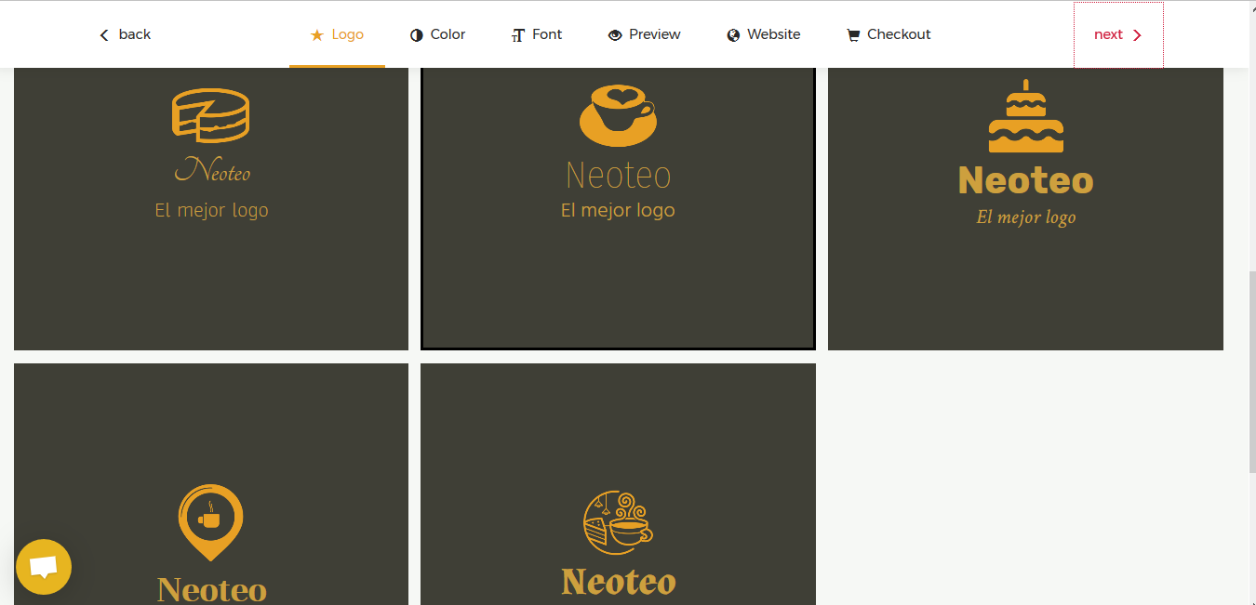Click the star icon on Logo tab
Viewport: 1256px width, 605px height.
click(x=317, y=35)
